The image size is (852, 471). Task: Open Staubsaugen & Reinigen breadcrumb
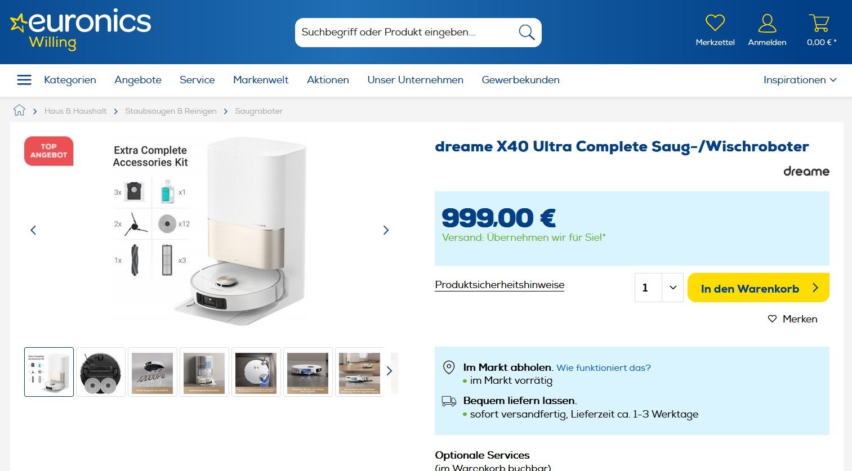coord(171,111)
